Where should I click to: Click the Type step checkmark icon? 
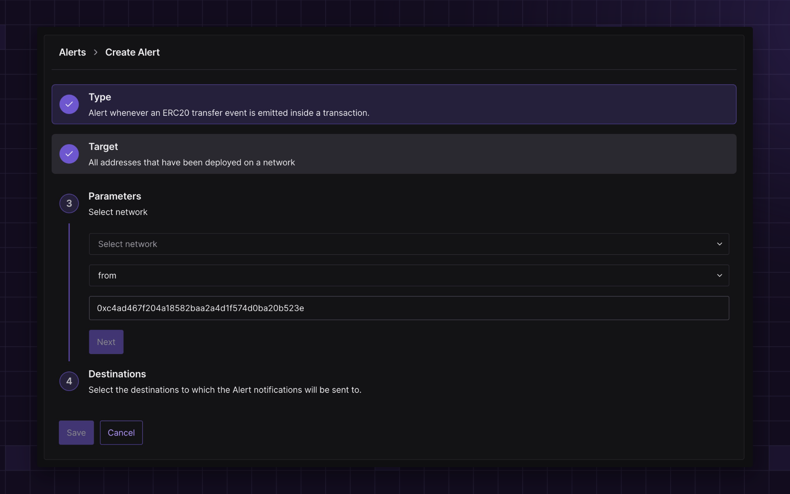(x=69, y=104)
